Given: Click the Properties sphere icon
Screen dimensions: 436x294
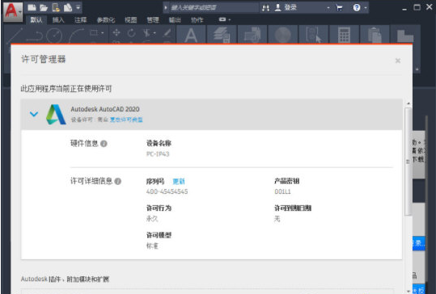Looking at the screenshot, I should tap(283, 35).
